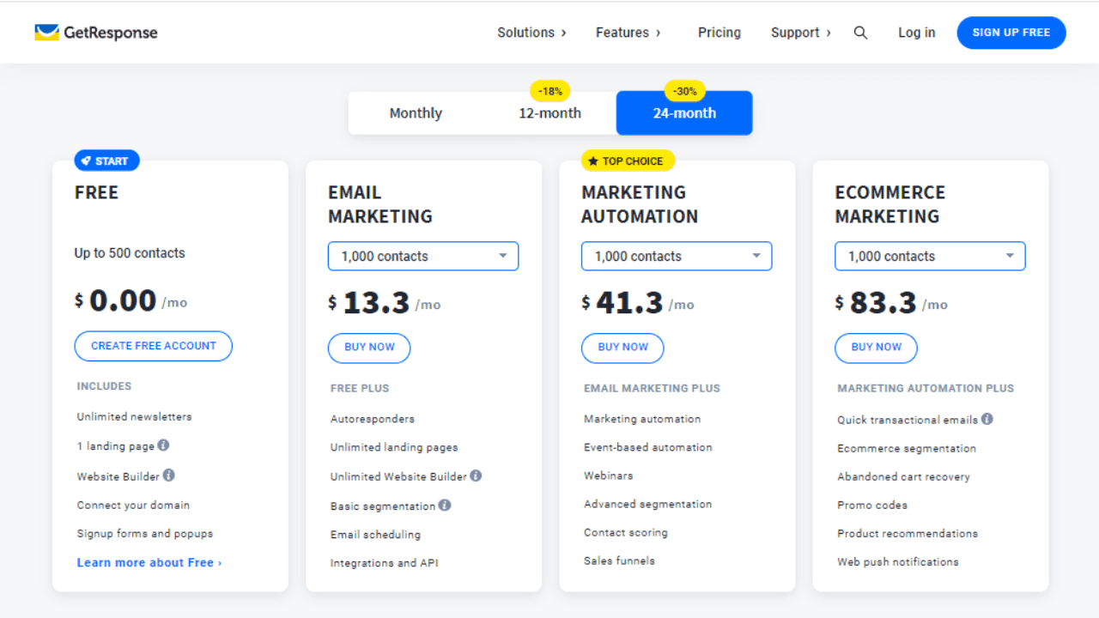Click Advanced segmentation text
Screen dimensions: 1099x618
point(648,504)
